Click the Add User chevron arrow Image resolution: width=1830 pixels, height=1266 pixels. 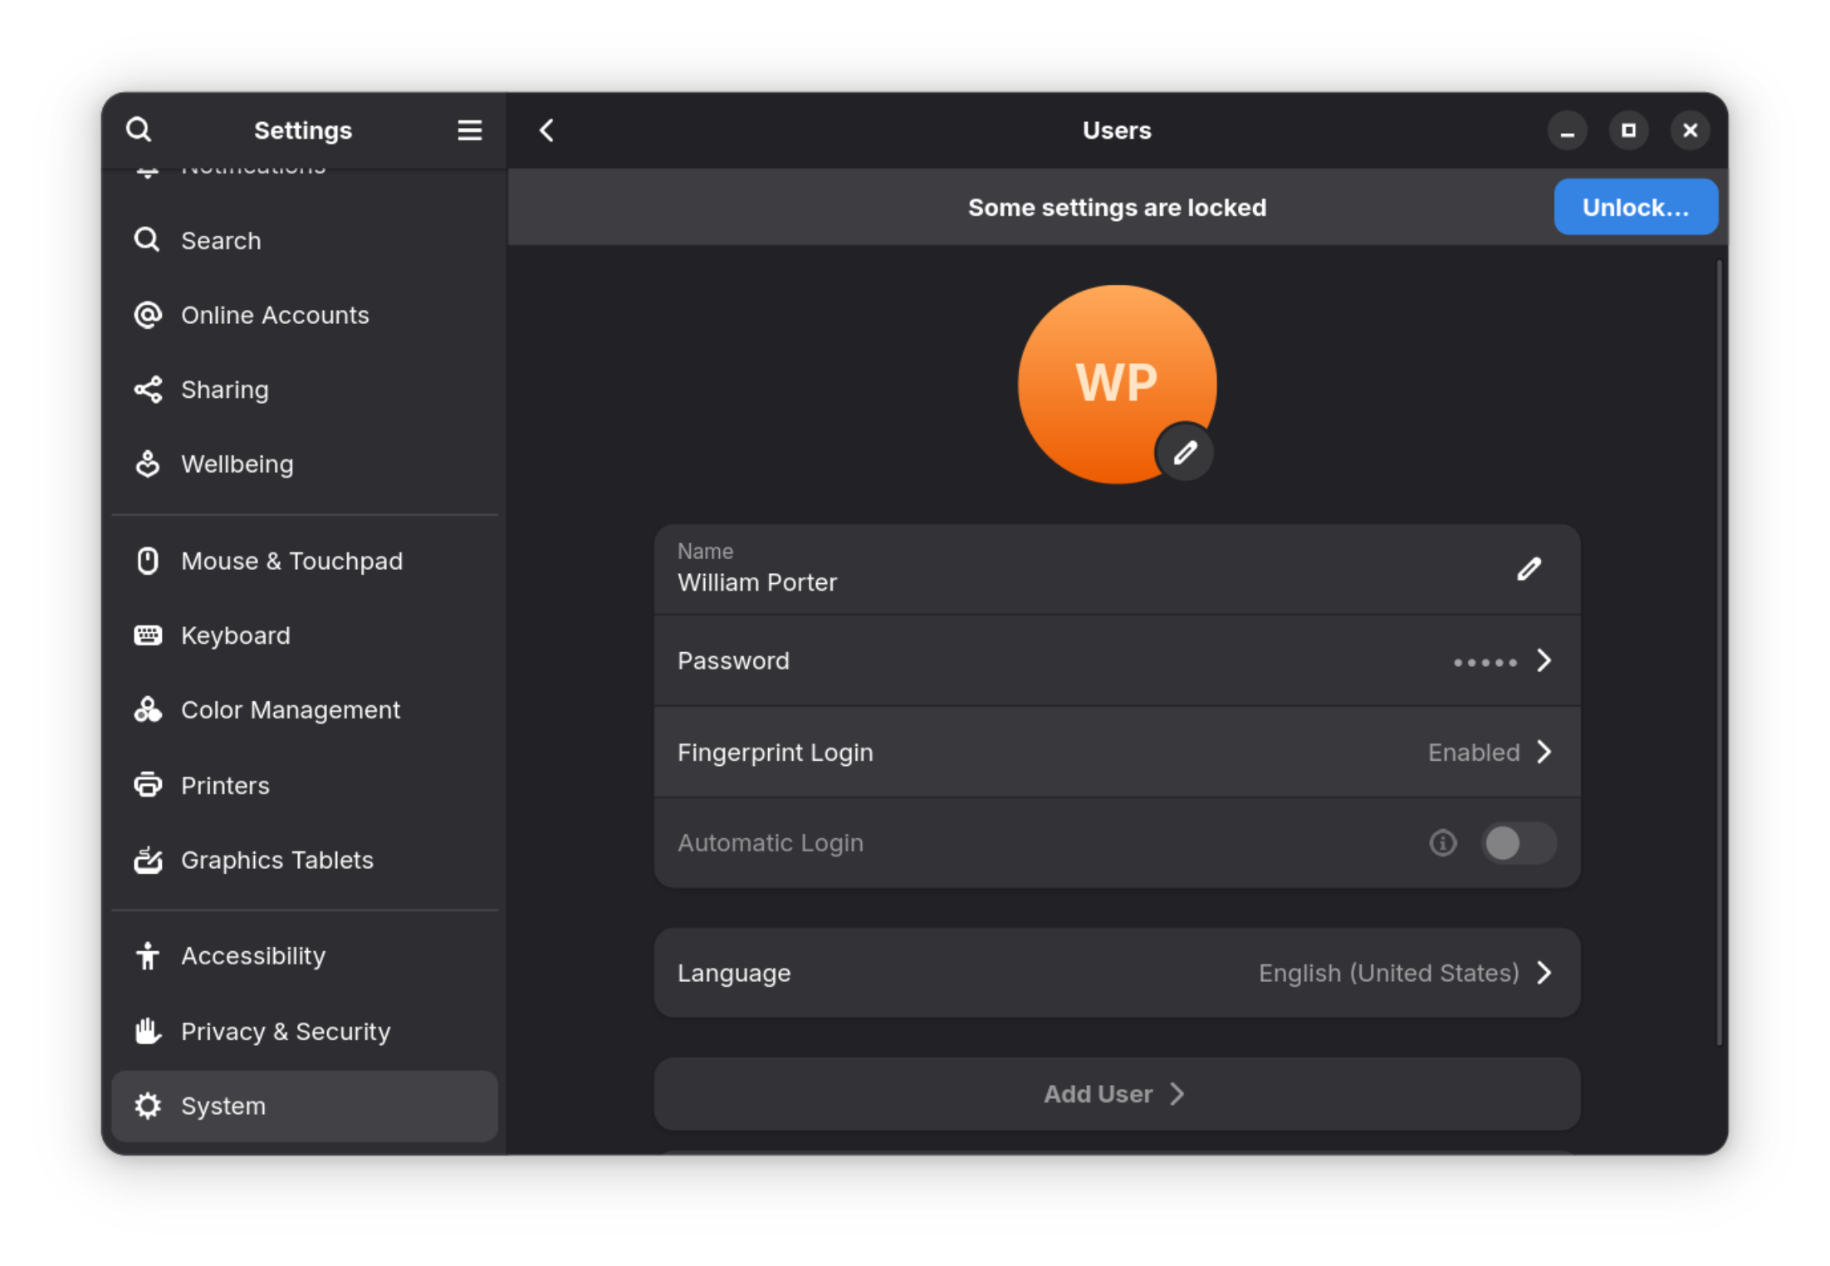coord(1177,1094)
